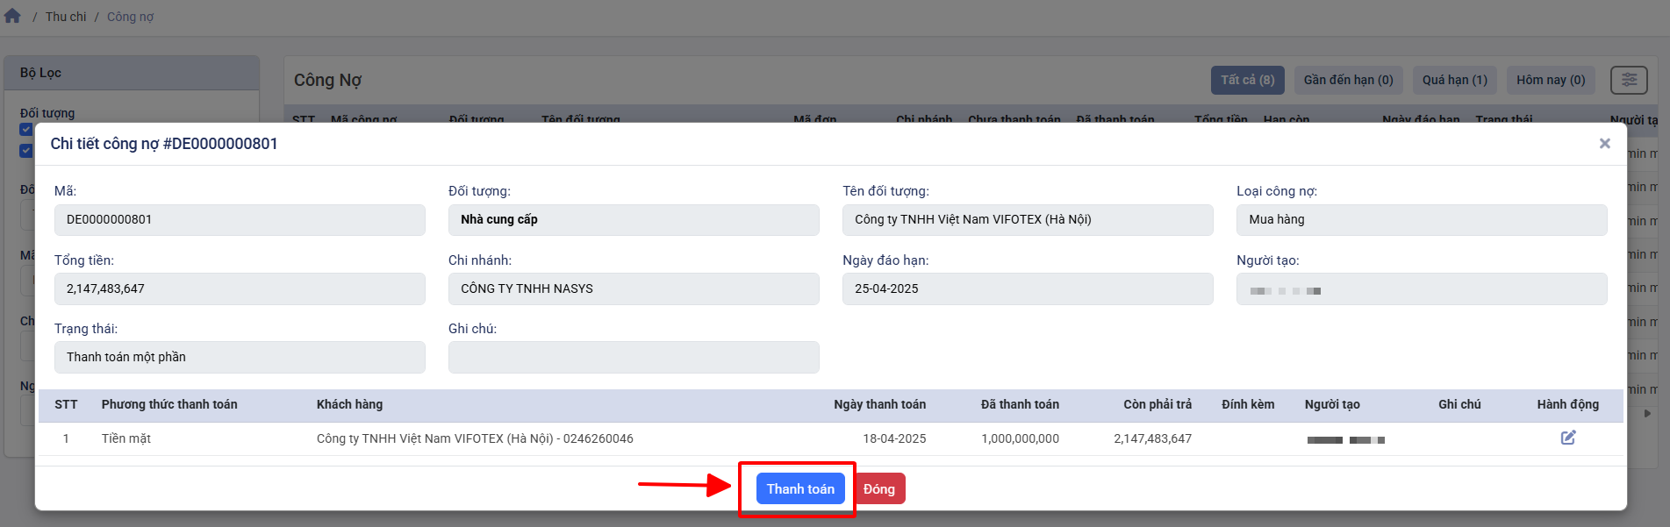Click the Hành động column header
Screen dimensions: 1670x527
1568,404
